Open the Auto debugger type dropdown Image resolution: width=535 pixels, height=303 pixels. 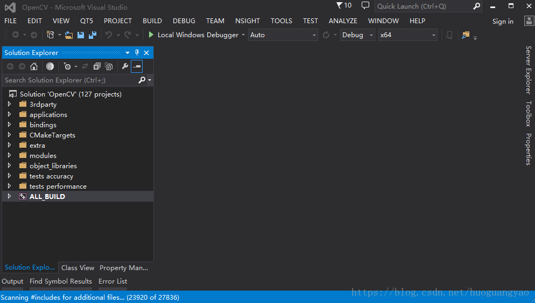283,35
